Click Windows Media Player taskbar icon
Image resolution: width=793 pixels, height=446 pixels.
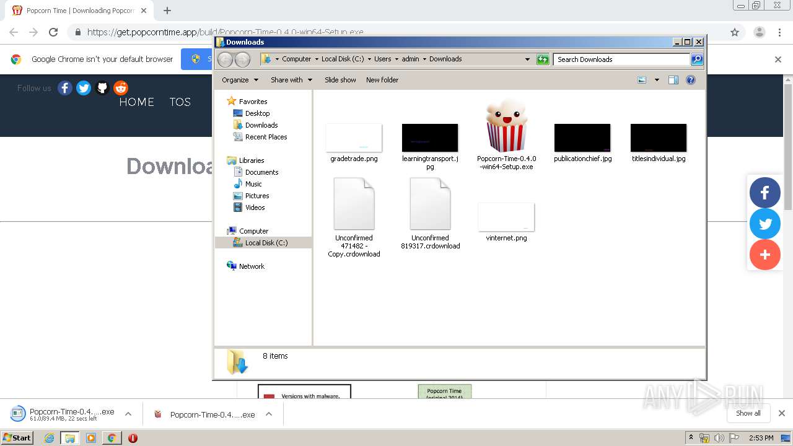coord(90,438)
